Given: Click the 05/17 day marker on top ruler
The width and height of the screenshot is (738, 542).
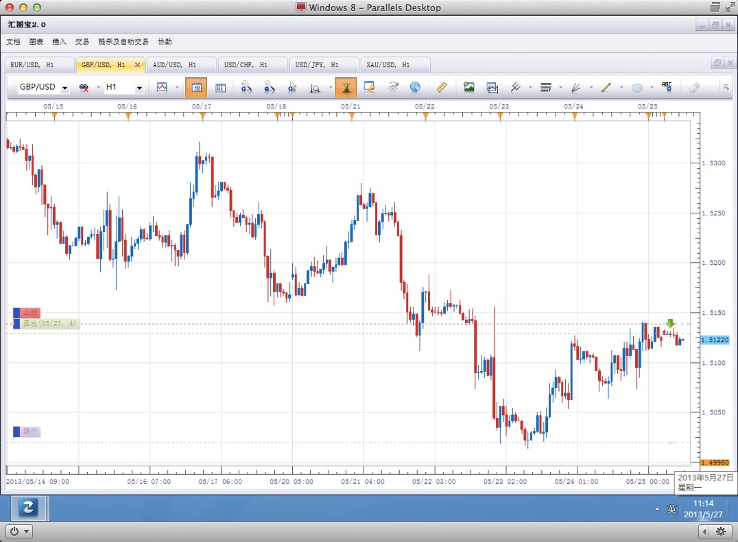Looking at the screenshot, I should [x=203, y=117].
